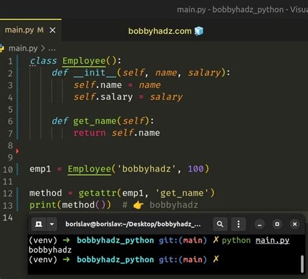Open new terminal tab icon
308x279 pixels.
[x=38, y=224]
